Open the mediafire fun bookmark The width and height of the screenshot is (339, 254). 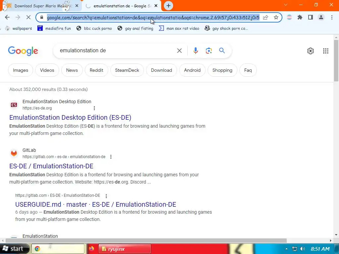tap(54, 28)
